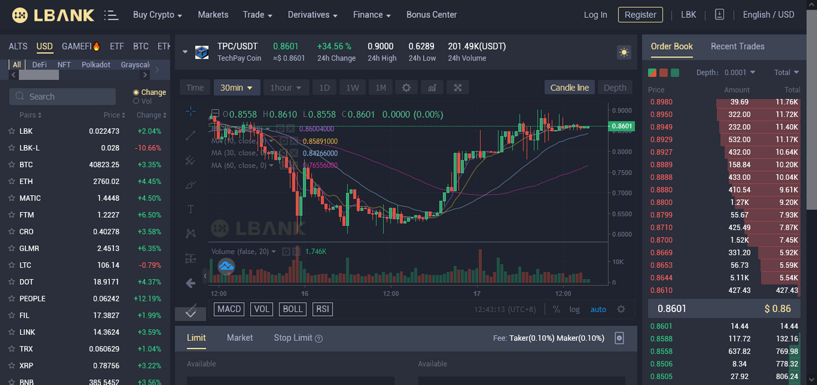Open the indicators chart icon
Screen dimensions: 817x385
[432, 87]
